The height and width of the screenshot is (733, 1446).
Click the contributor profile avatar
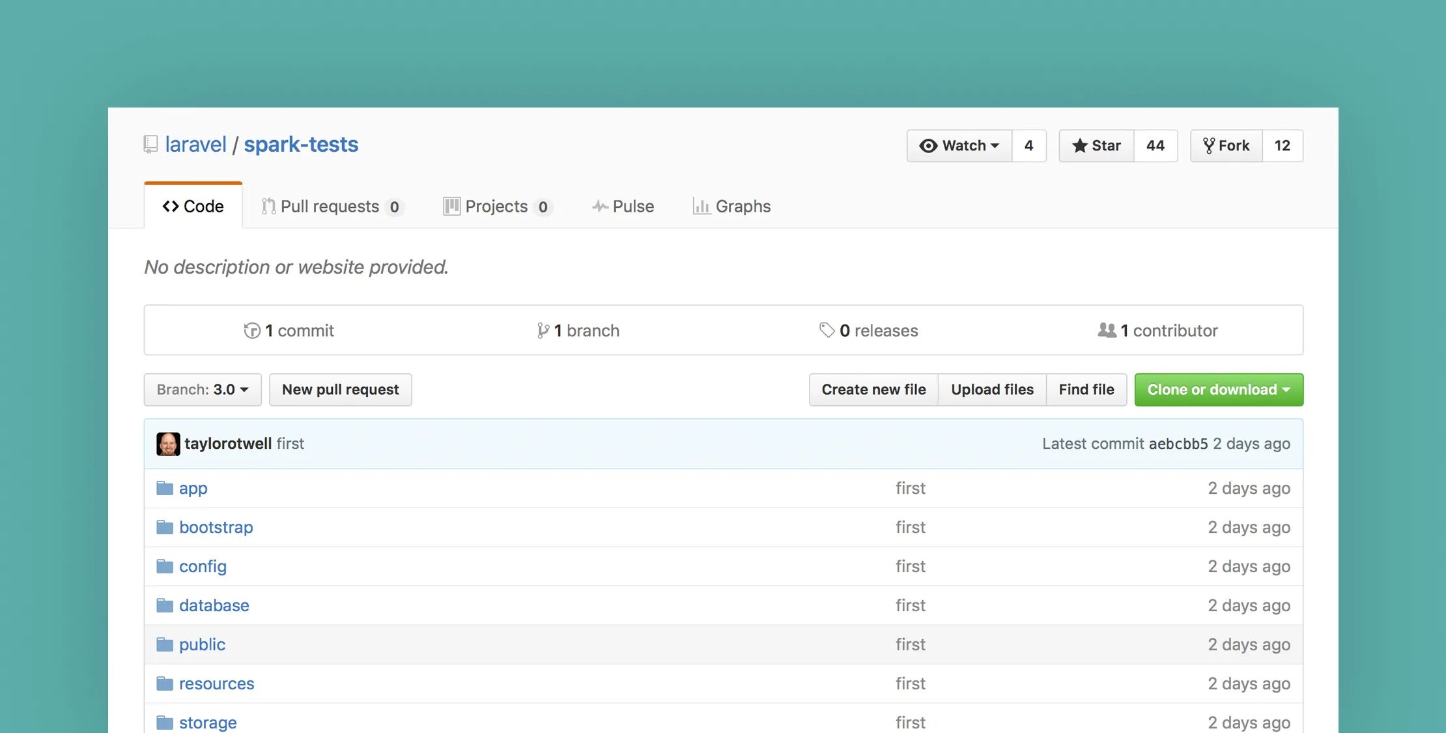[168, 443]
